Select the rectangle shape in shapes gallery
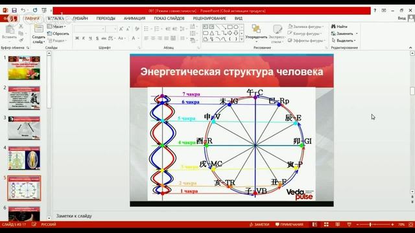 [x=230, y=27]
